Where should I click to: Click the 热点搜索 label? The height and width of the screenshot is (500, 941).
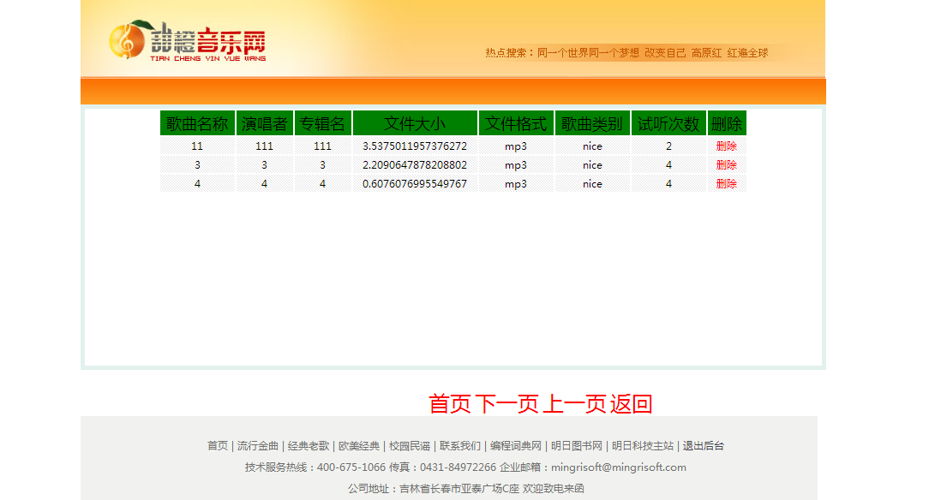point(510,53)
